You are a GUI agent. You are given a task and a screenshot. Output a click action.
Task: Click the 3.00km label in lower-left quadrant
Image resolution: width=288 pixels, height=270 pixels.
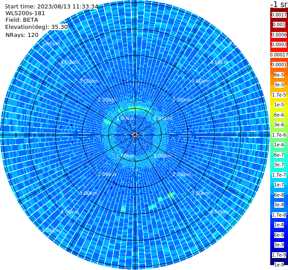[x=88, y=193]
